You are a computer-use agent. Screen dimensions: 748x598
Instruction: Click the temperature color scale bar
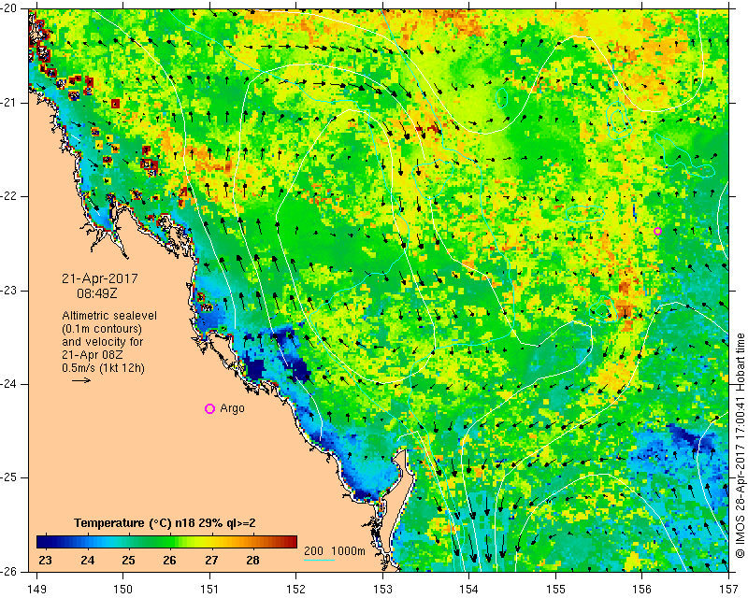(x=166, y=542)
